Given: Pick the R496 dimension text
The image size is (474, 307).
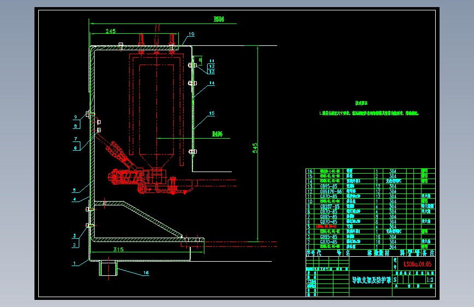Looking at the screenshot, I should coord(218,134).
